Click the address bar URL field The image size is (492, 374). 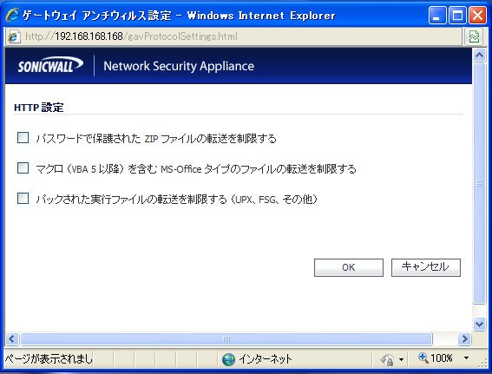[x=241, y=36]
